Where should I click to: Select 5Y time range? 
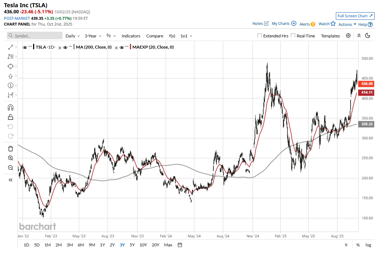(132, 245)
